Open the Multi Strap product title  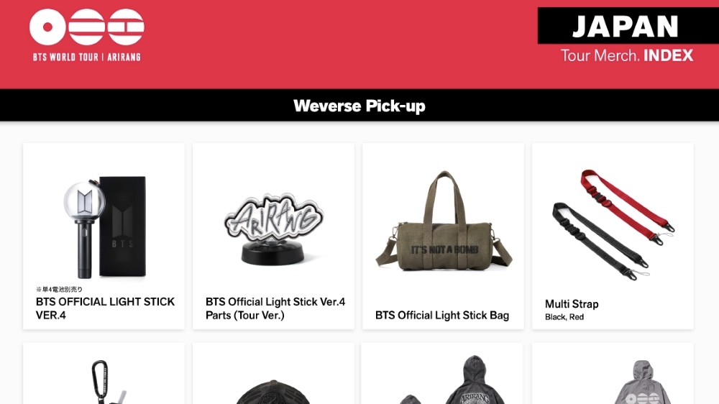pos(572,304)
